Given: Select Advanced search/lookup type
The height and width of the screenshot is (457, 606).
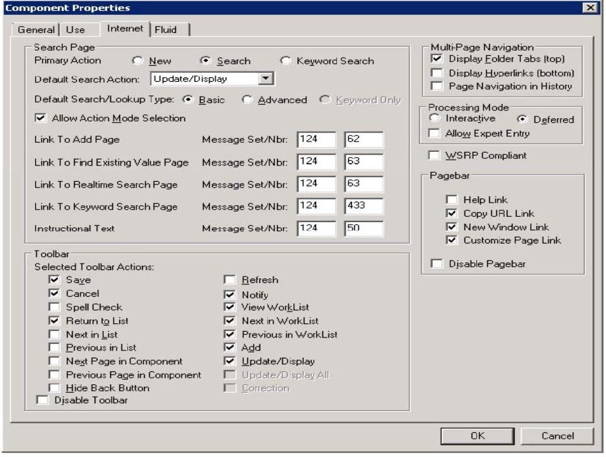Looking at the screenshot, I should coord(247,100).
